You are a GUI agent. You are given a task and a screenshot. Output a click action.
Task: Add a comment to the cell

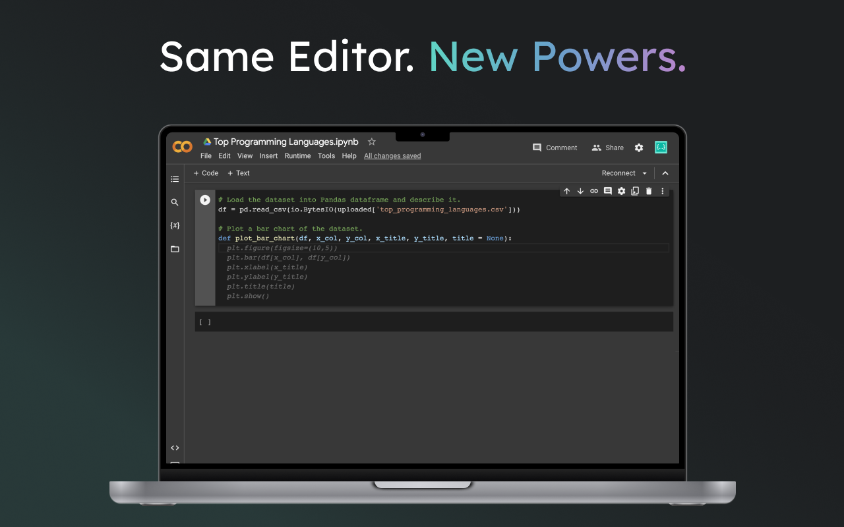(x=607, y=191)
